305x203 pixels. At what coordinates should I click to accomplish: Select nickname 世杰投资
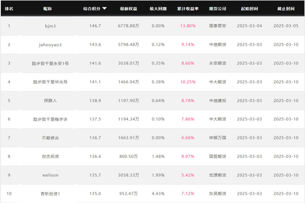tap(50, 157)
